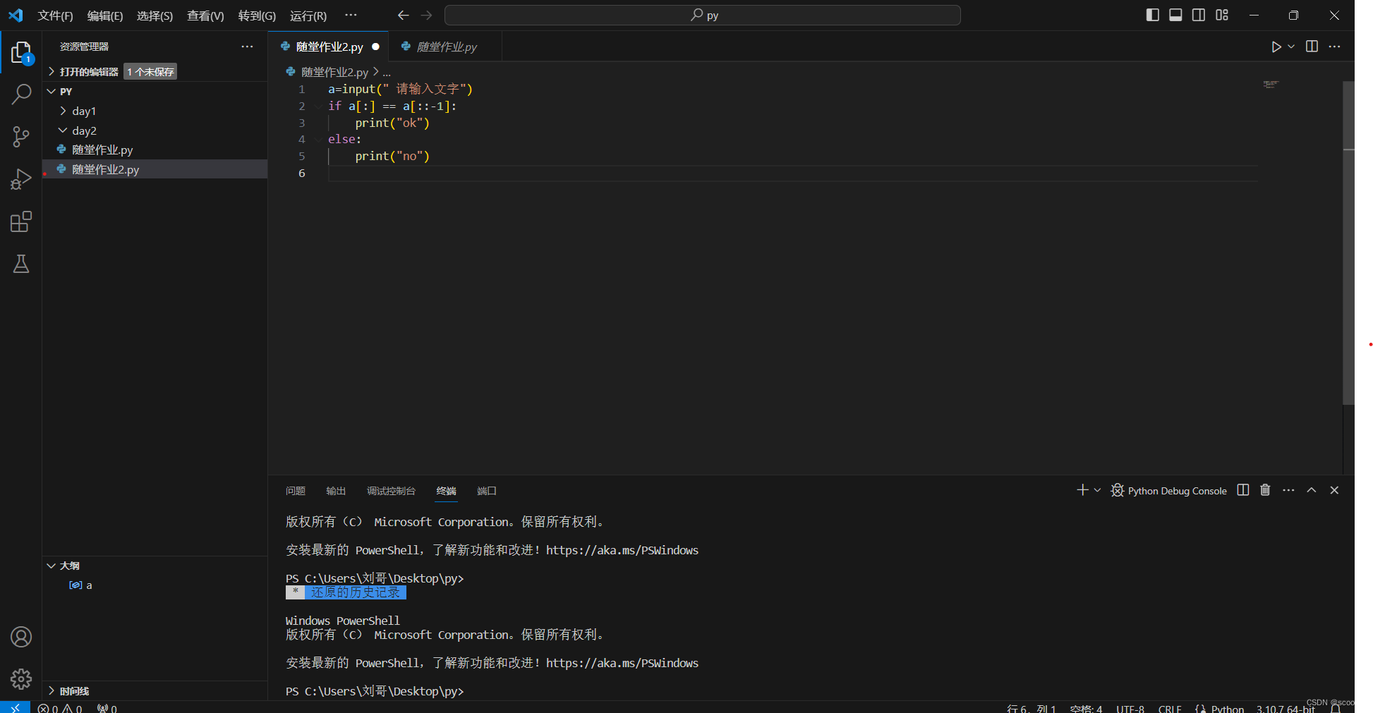Open Source Control from the Activity Bar

[x=21, y=136]
